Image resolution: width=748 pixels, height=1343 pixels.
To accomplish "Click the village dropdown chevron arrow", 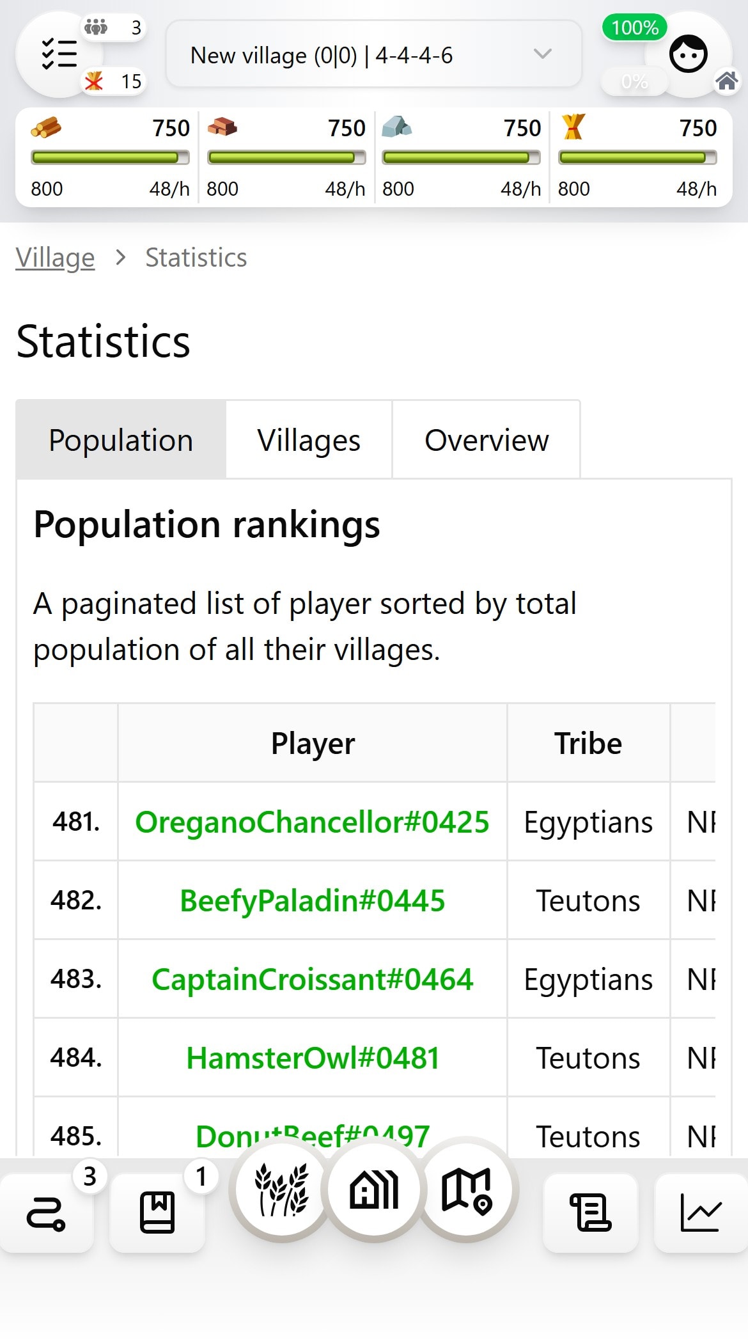I will [x=542, y=54].
